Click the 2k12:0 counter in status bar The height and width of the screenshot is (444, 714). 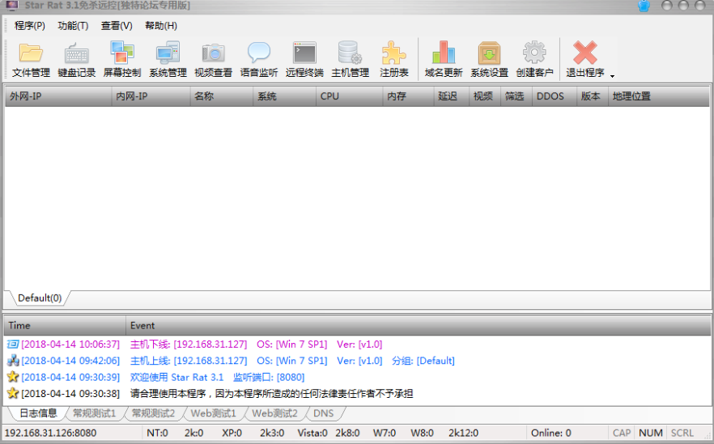pos(463,433)
